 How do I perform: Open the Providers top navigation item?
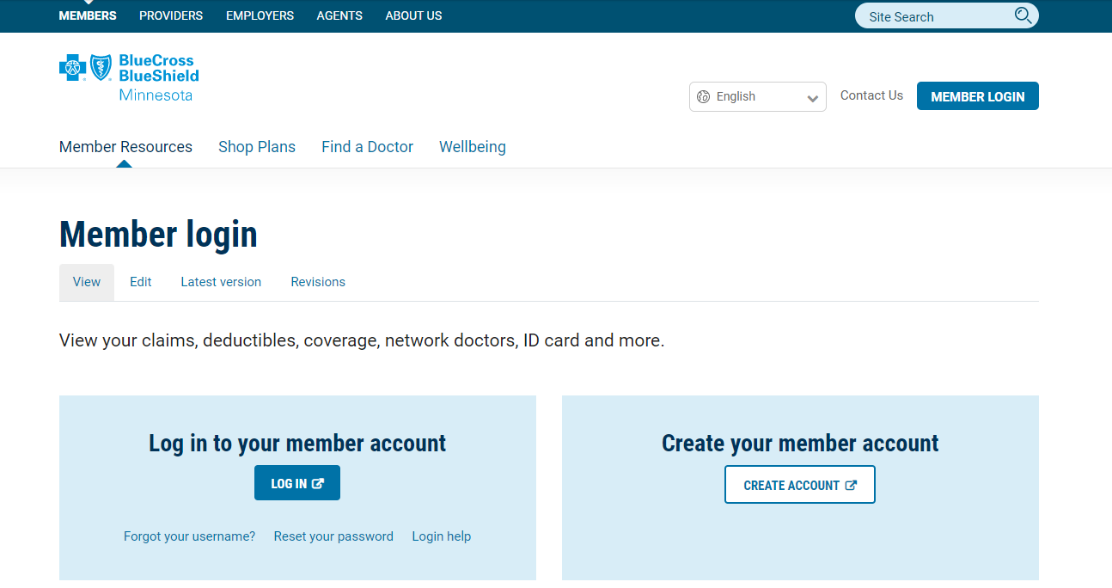point(171,15)
